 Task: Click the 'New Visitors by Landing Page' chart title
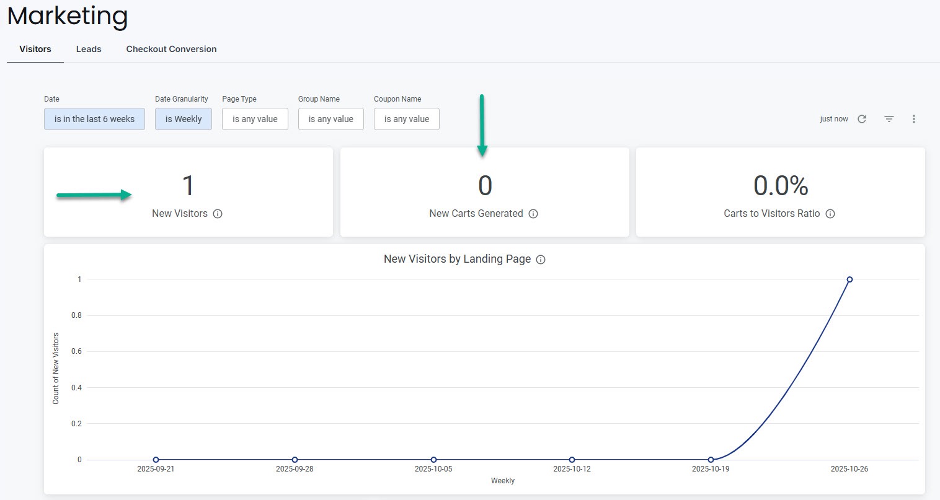point(458,259)
